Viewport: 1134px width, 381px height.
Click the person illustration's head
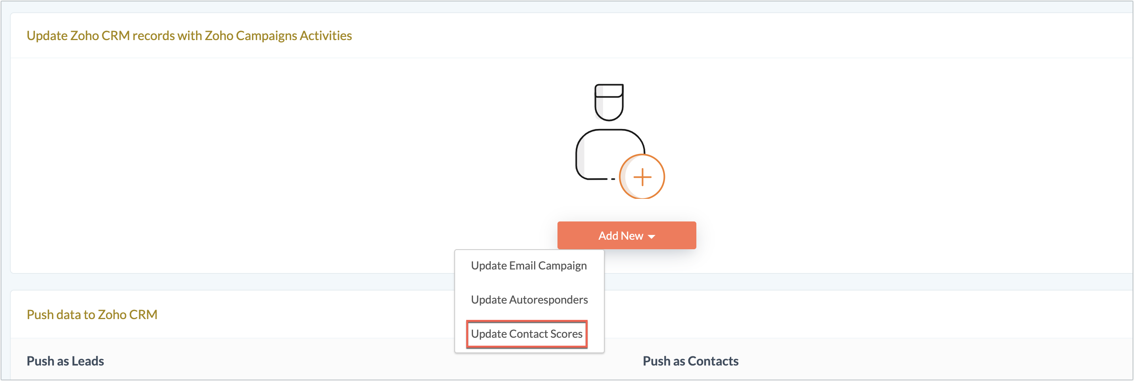609,102
